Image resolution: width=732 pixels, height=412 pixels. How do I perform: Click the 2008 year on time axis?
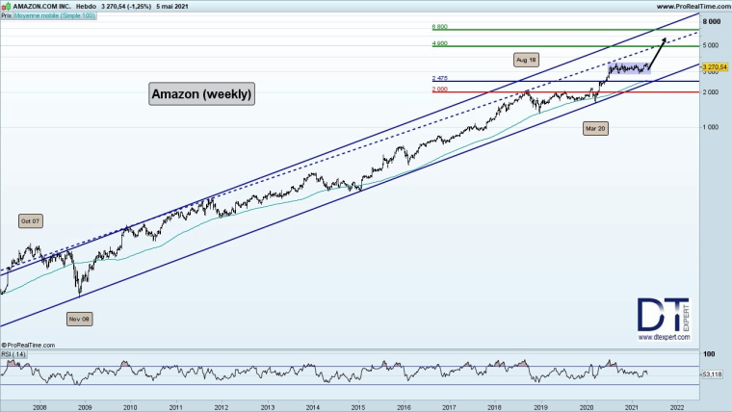point(39,407)
